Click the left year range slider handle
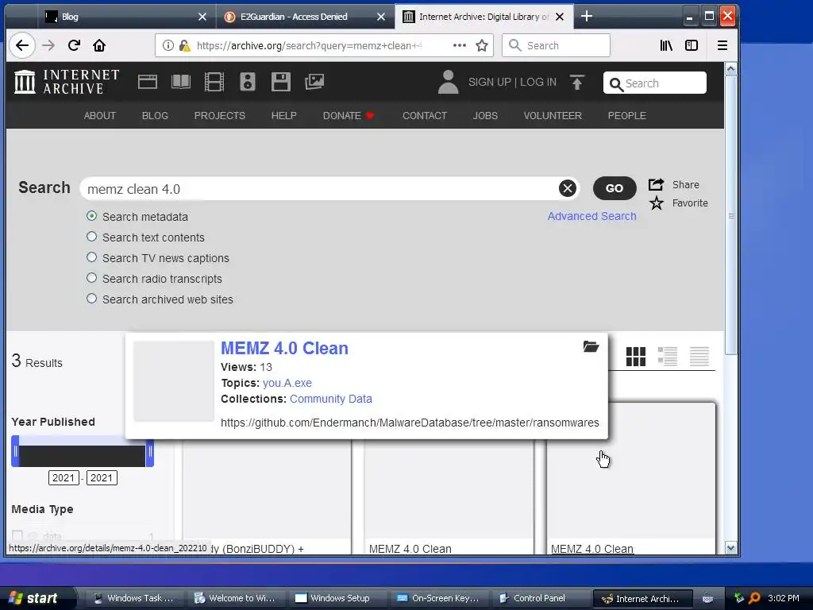This screenshot has height=610, width=813. coord(16,451)
